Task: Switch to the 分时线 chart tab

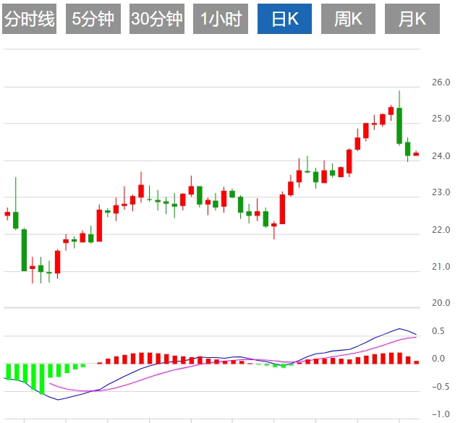Action: pyautogui.click(x=29, y=19)
